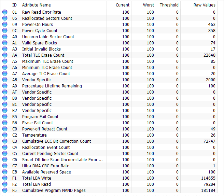Select status orb for Power Cycle Count
This screenshot has width=224, height=196.
pyautogui.click(x=5, y=30)
